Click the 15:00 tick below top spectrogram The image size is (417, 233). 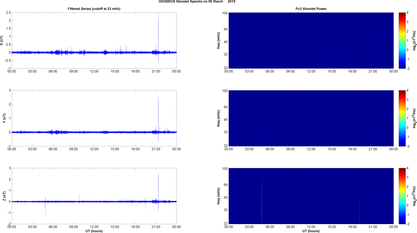[x=332, y=71]
